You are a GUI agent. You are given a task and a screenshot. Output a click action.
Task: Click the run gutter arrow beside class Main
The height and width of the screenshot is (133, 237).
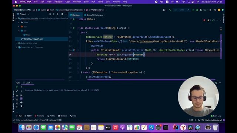pos(74,19)
